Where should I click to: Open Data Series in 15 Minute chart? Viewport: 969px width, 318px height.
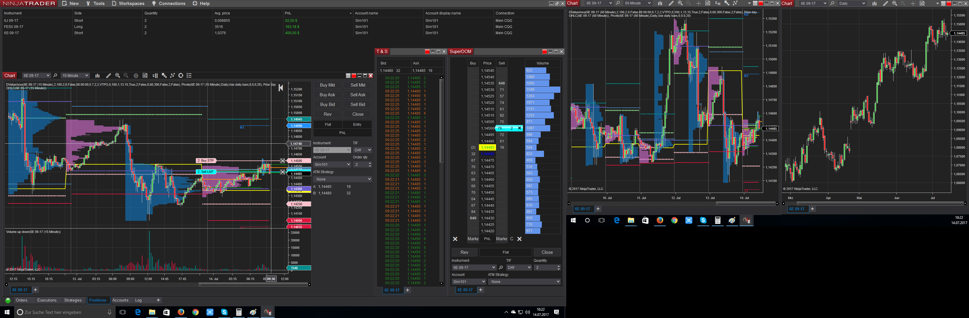point(164,75)
